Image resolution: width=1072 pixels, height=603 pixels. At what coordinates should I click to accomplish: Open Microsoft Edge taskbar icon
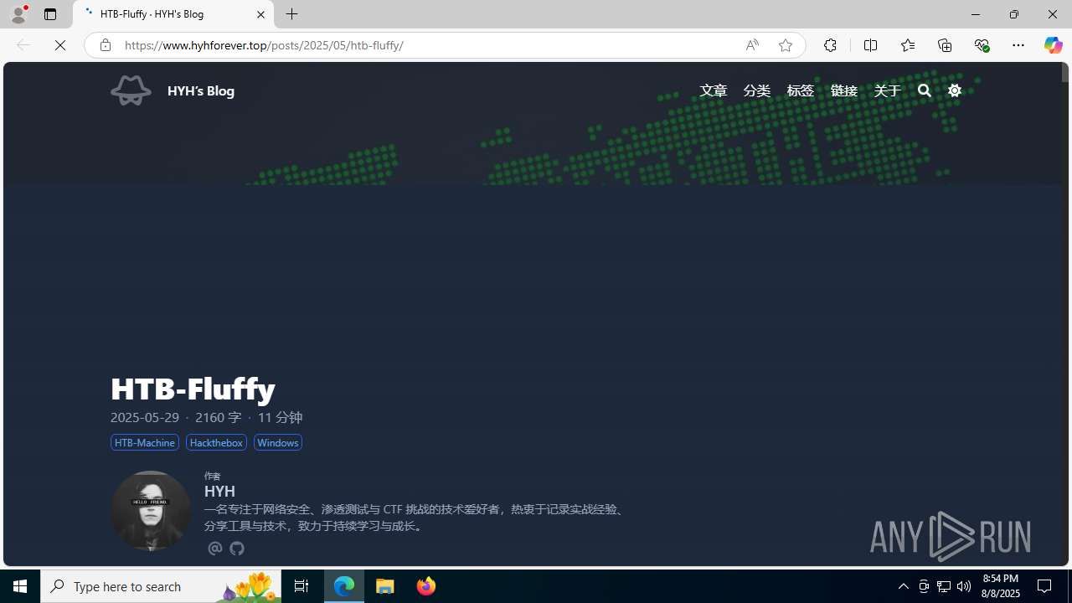tap(344, 586)
